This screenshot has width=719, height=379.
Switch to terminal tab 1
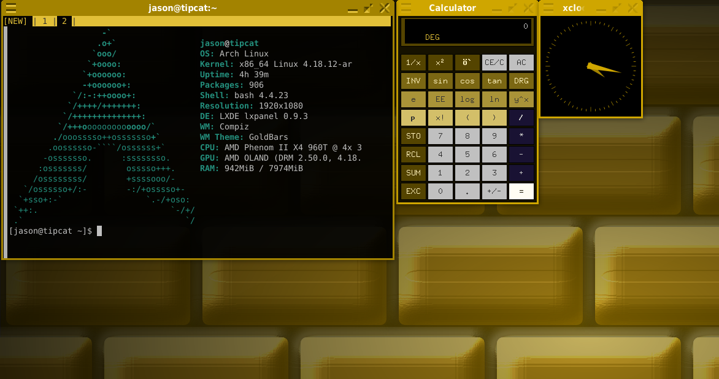pos(45,21)
